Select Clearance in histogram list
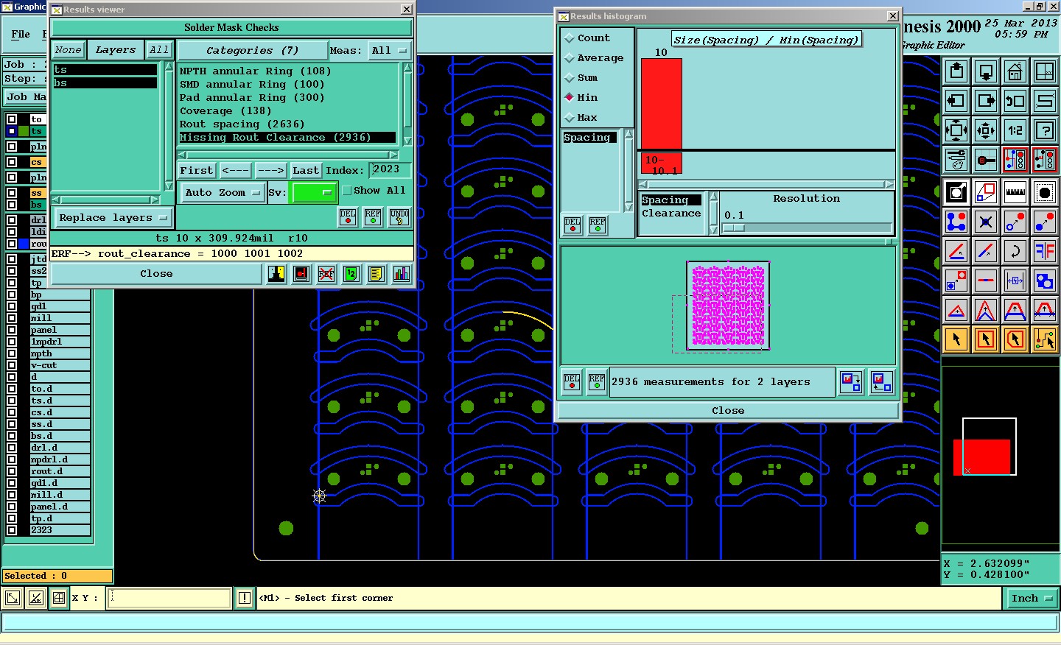 tap(671, 214)
